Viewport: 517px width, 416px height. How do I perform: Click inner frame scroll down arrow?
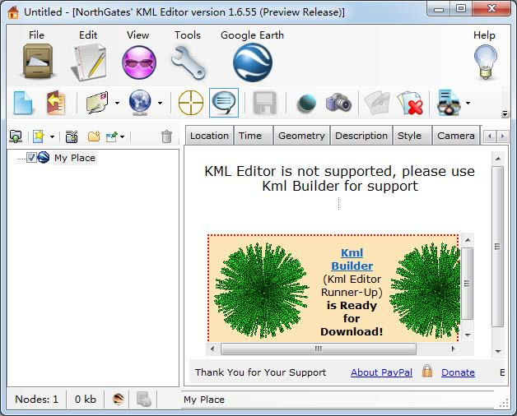point(468,335)
